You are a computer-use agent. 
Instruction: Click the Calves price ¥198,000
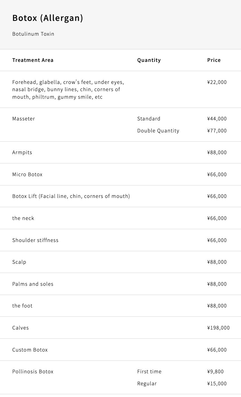tap(218, 328)
